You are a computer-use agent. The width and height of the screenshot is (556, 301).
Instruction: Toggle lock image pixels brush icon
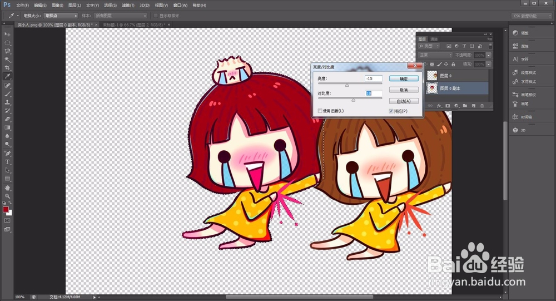tap(439, 64)
